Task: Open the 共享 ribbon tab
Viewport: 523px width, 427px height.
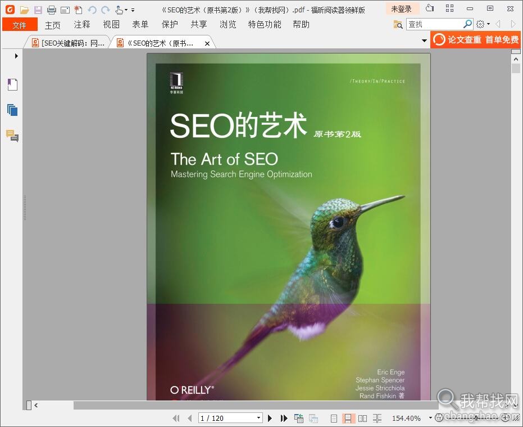Action: (199, 24)
